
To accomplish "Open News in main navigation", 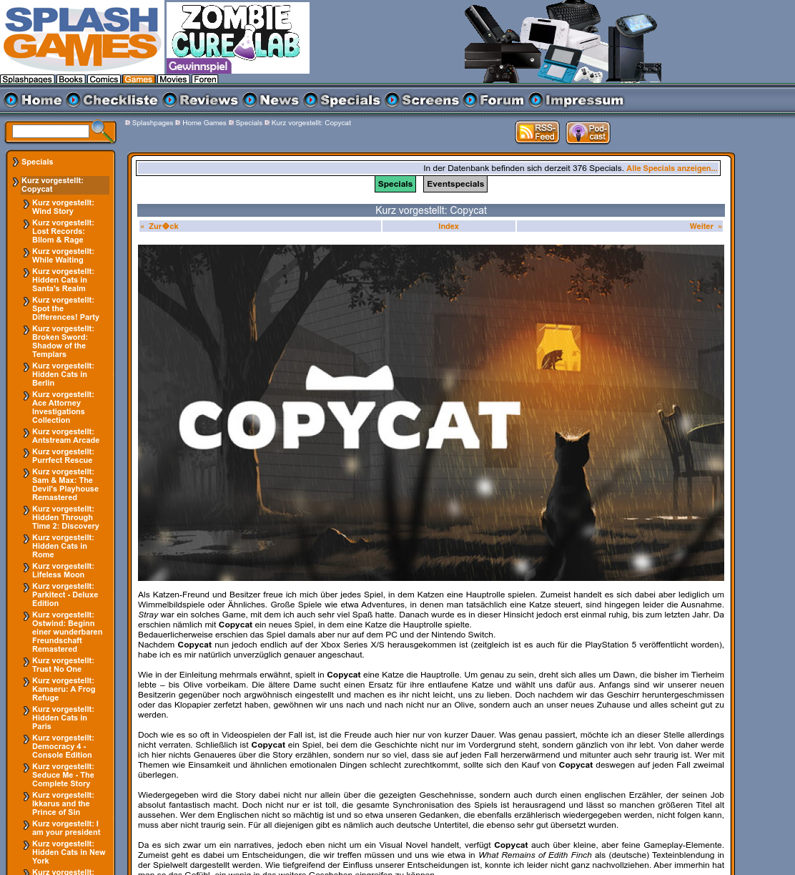I will pyautogui.click(x=271, y=100).
